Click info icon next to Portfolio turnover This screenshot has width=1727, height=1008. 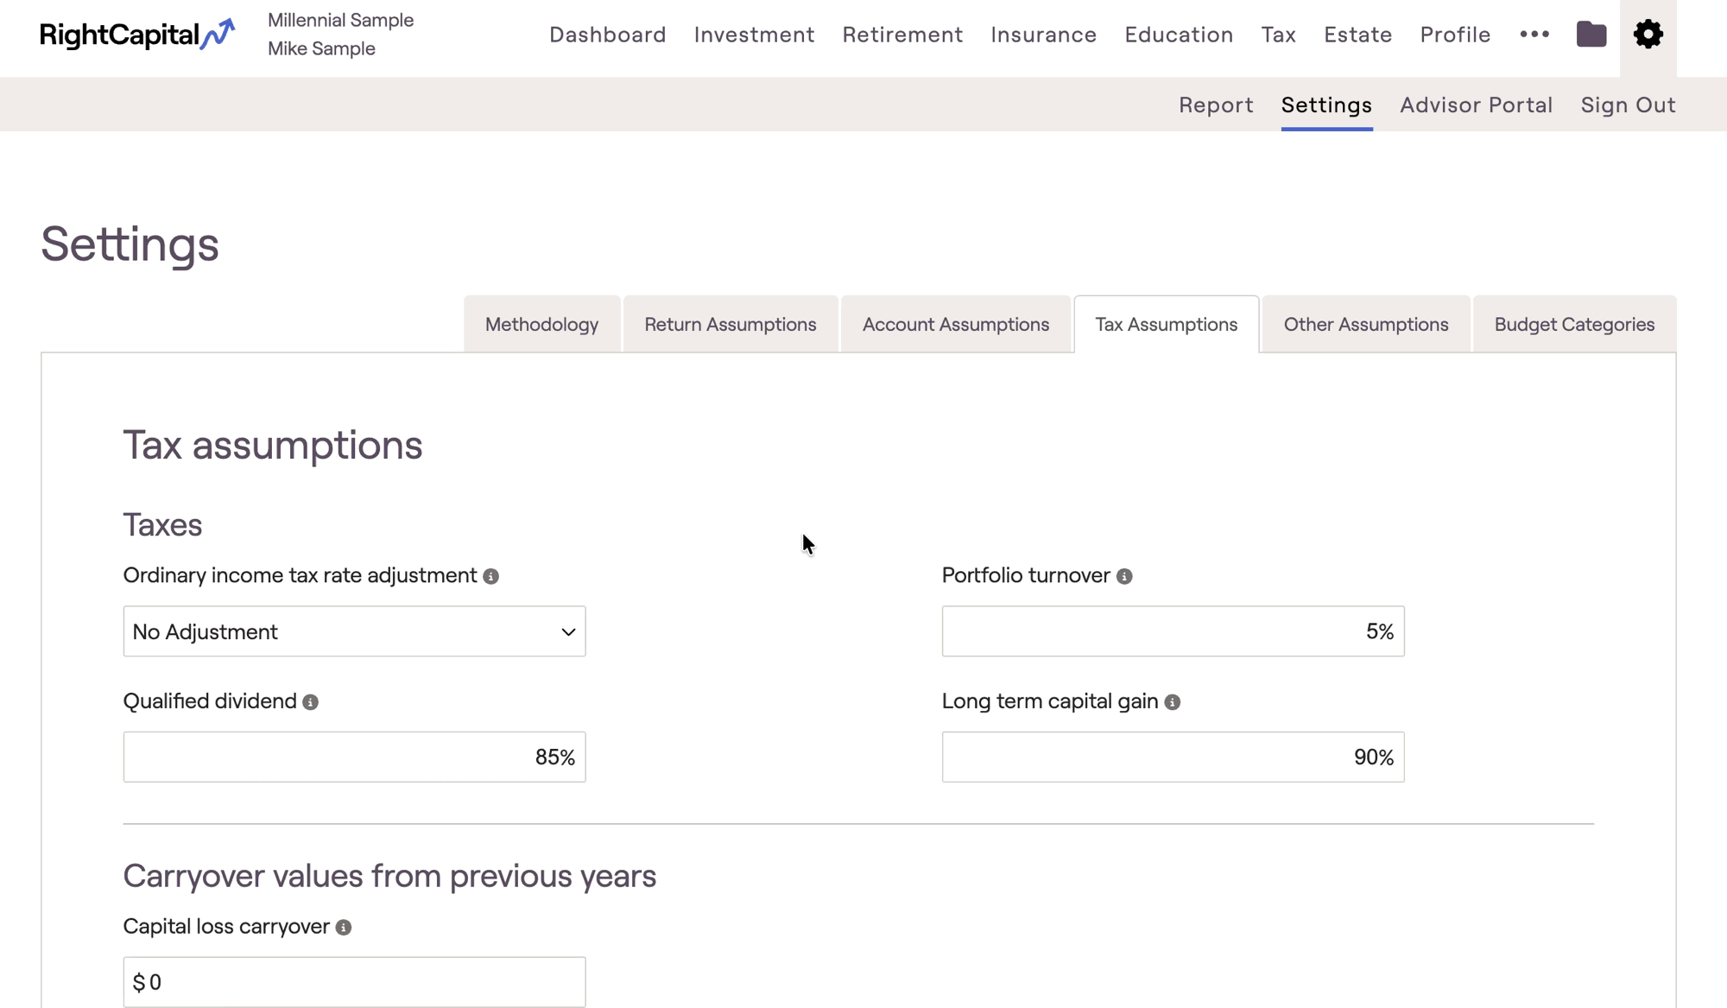[x=1123, y=576]
